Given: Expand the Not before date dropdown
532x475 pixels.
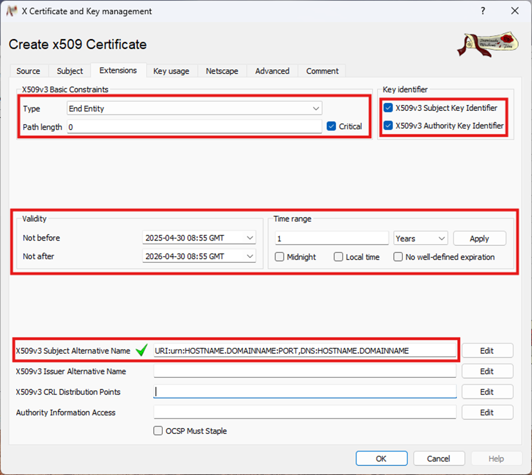Looking at the screenshot, I should tap(250, 238).
